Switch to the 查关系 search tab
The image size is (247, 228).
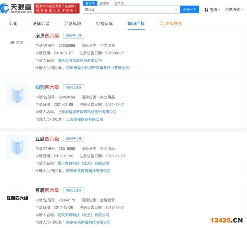119,3
